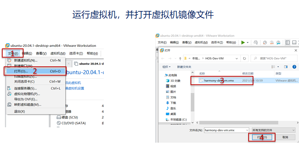
Task: Open 编辑(E) menu in left VMware window
Action: coord(27,54)
